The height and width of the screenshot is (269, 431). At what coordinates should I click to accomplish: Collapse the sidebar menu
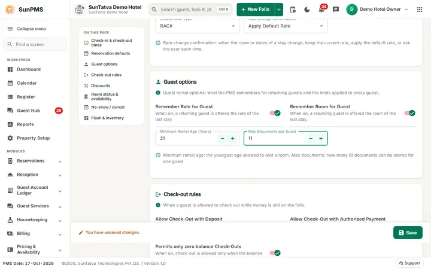point(35,29)
